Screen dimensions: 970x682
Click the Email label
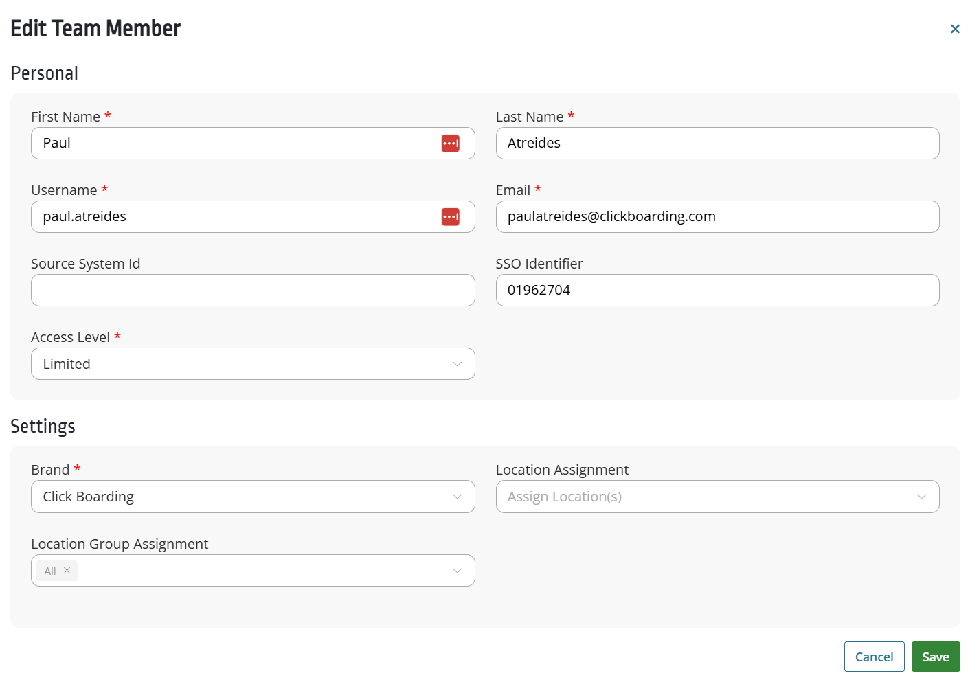[x=513, y=190]
